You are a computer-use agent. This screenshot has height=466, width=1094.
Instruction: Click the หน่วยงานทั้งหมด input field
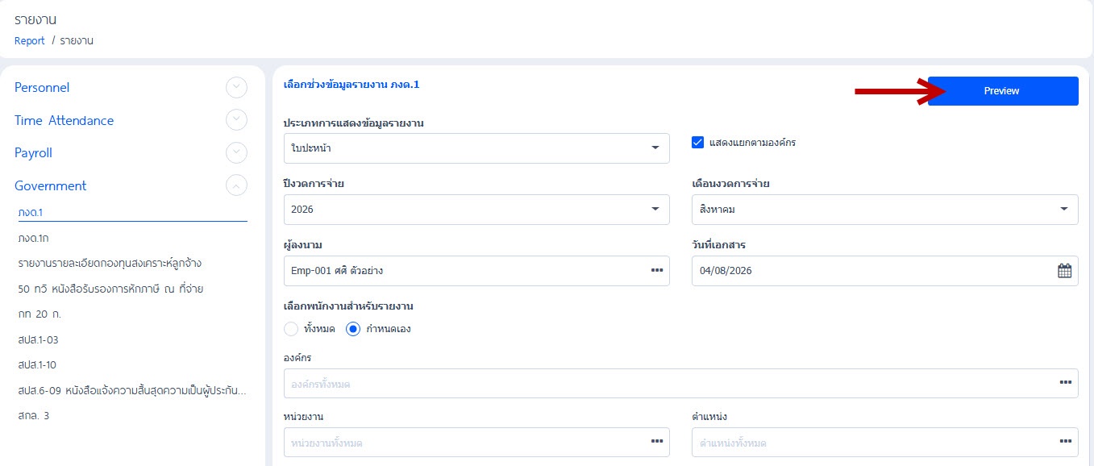point(476,443)
